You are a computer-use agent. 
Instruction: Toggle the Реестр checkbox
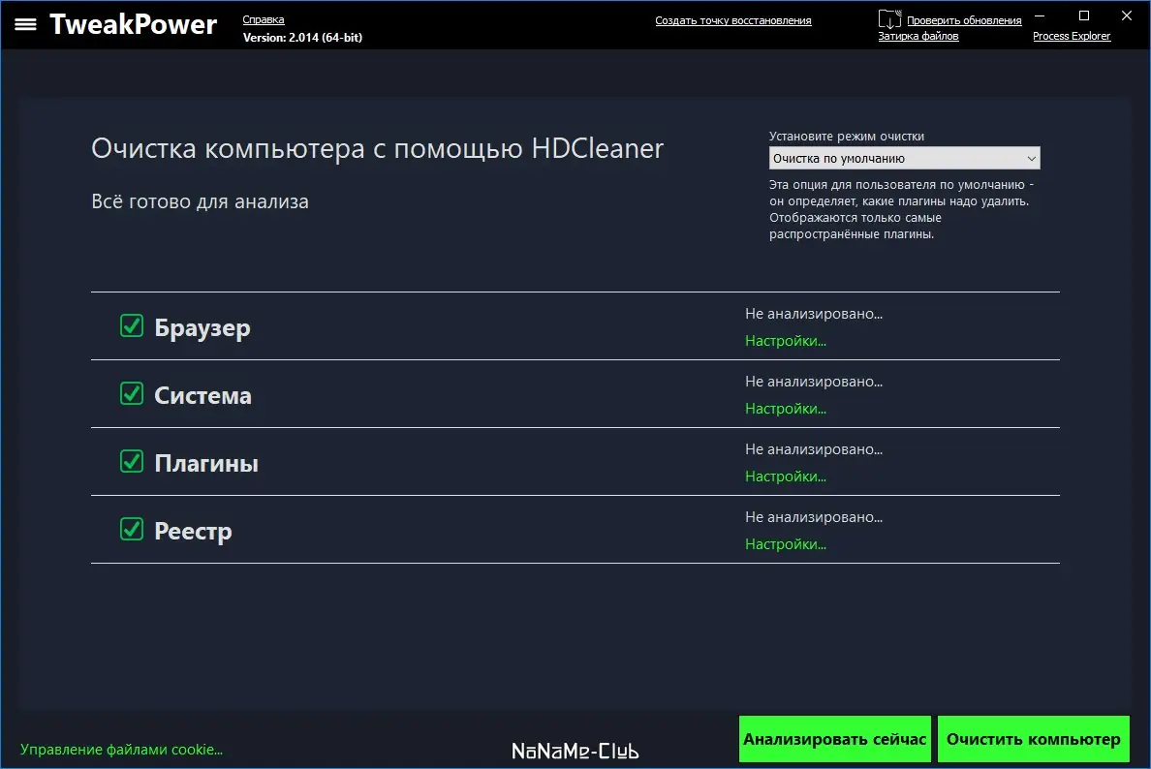[132, 529]
